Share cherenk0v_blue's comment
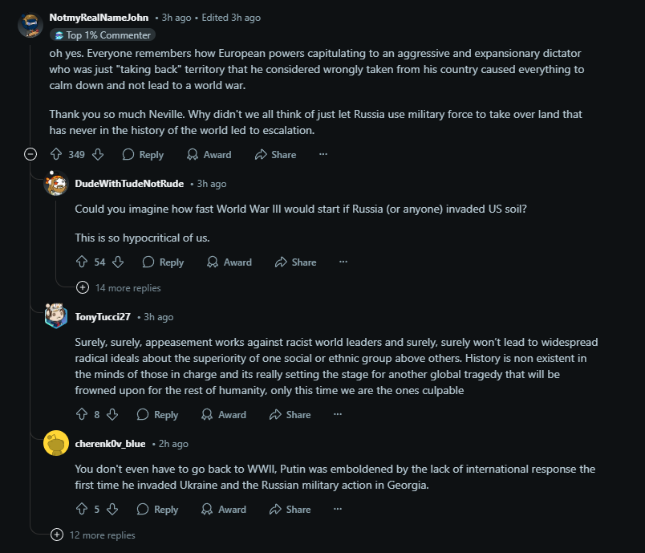Viewport: 645px width, 553px height. pyautogui.click(x=290, y=509)
